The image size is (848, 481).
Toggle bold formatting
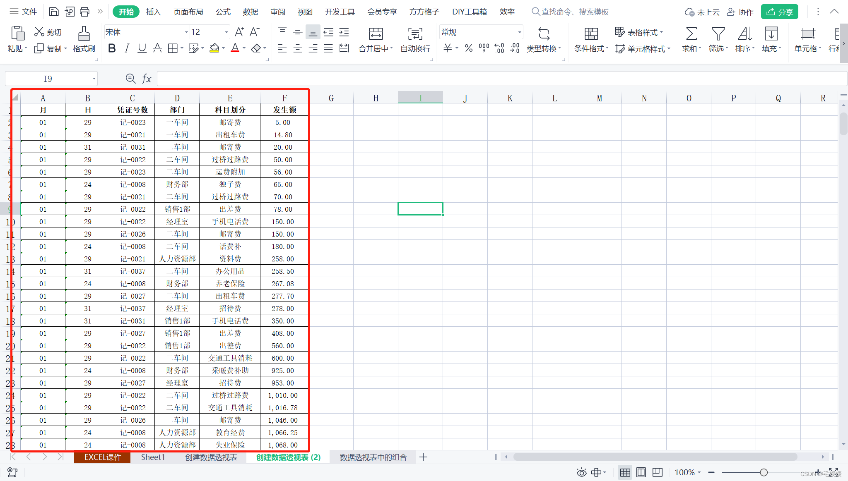(112, 48)
